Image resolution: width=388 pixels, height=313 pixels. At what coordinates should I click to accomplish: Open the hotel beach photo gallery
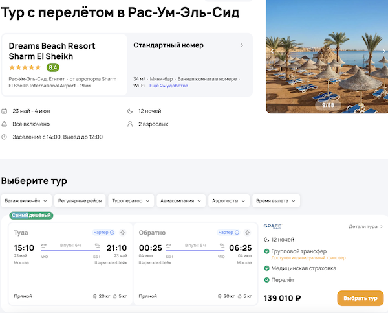click(327, 58)
